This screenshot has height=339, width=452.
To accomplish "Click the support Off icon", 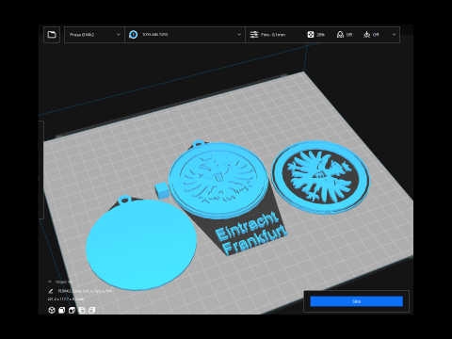I will coord(340,35).
